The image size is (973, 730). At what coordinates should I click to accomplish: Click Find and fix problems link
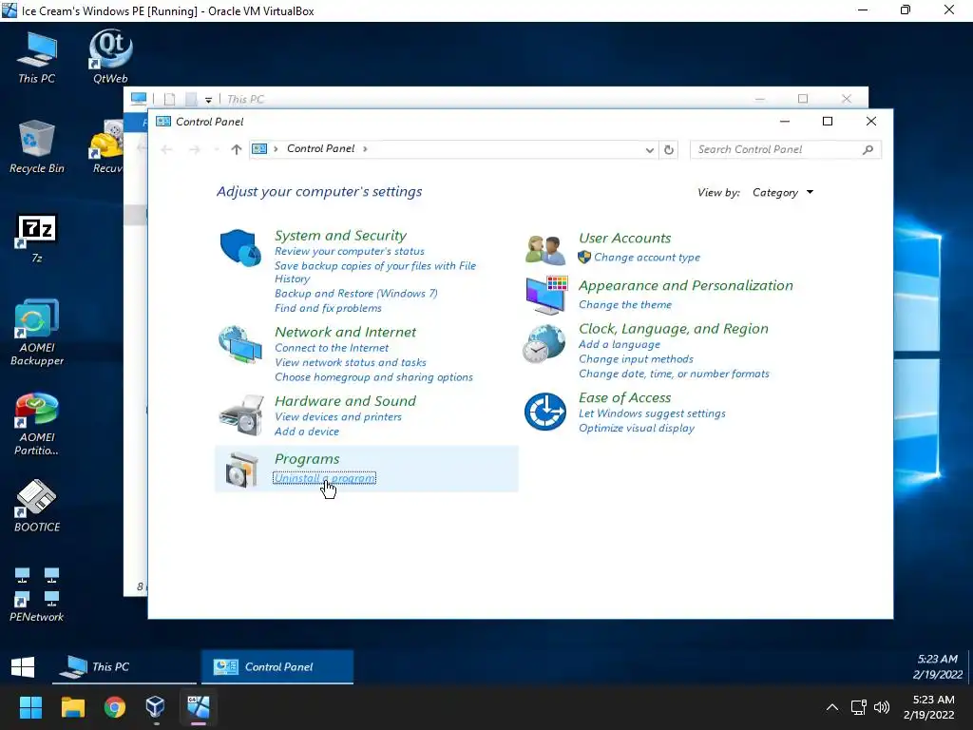[328, 309]
